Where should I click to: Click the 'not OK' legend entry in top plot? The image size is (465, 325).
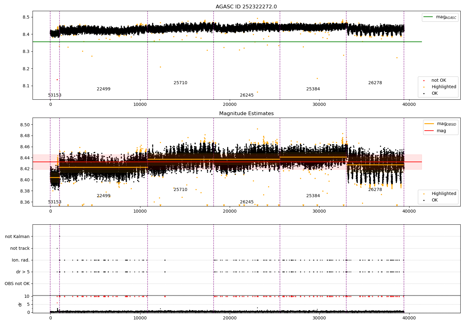439,80
